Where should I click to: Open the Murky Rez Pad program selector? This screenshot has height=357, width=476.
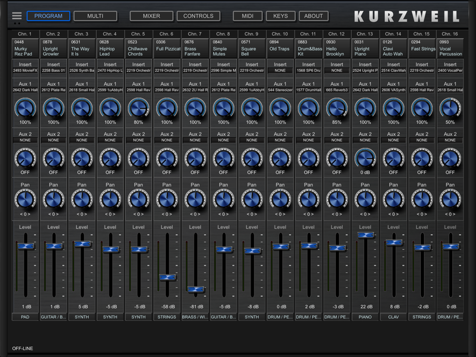pos(25,47)
